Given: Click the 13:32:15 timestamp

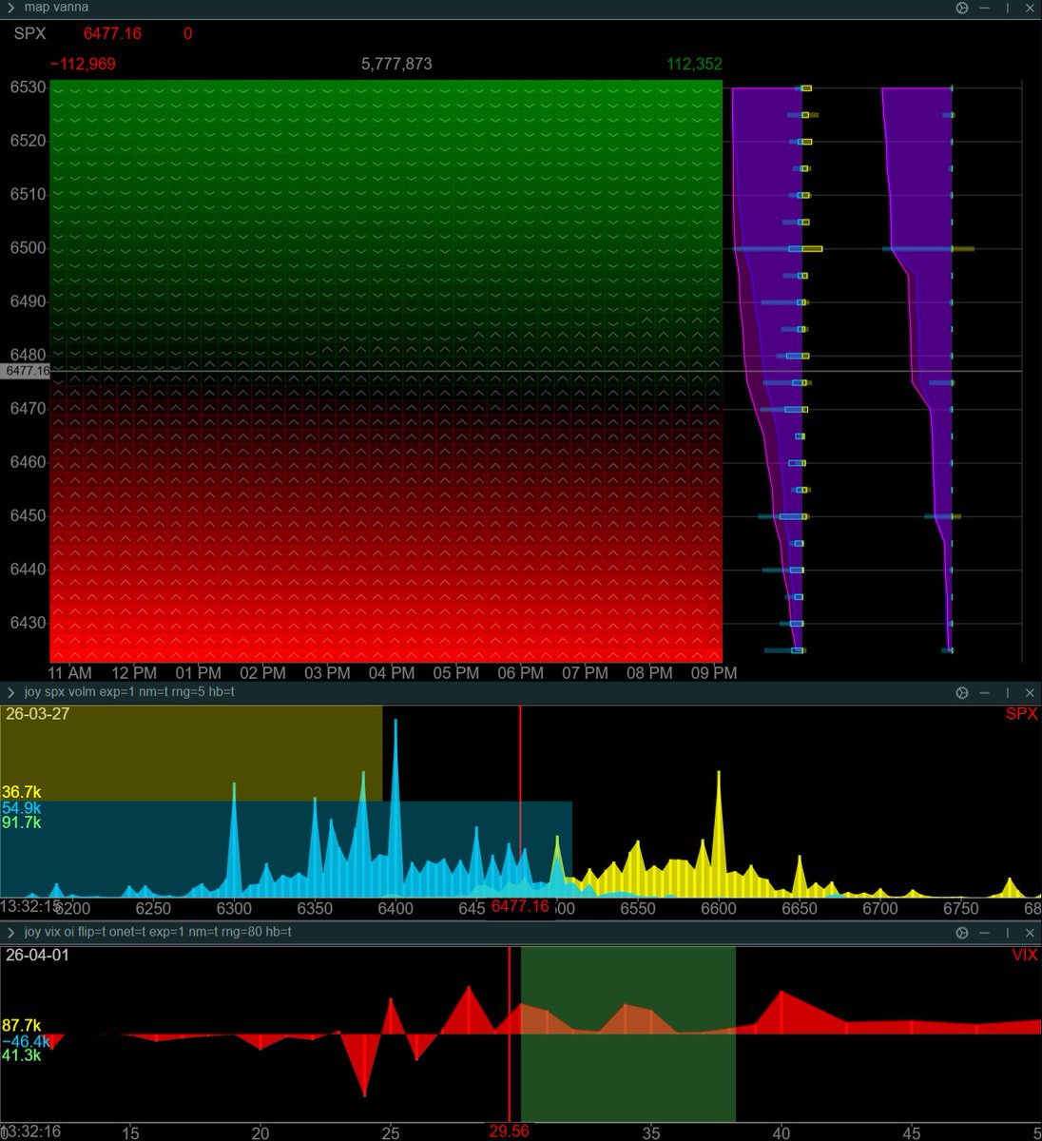Looking at the screenshot, I should pyautogui.click(x=30, y=906).
